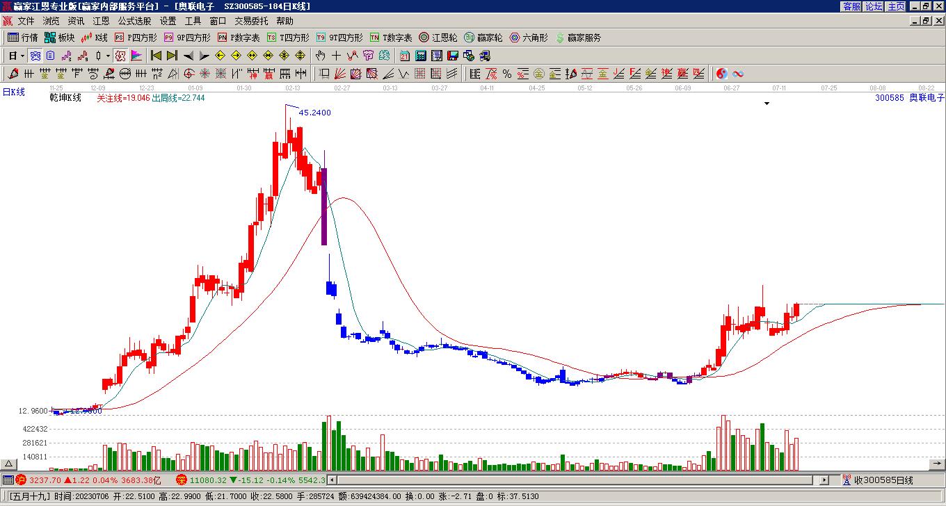Open the 9T四方形 tool
Screen dimensions: 946x506
tap(339, 38)
